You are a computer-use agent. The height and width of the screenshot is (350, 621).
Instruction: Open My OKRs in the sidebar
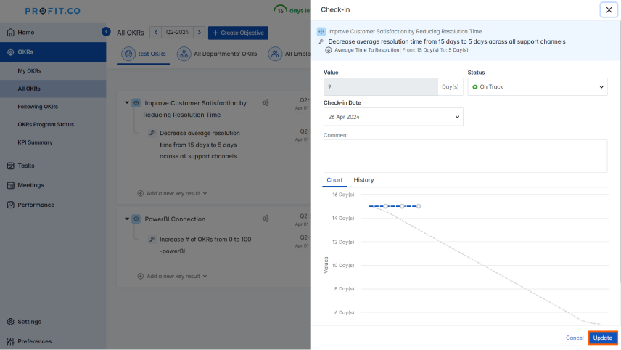(x=29, y=71)
